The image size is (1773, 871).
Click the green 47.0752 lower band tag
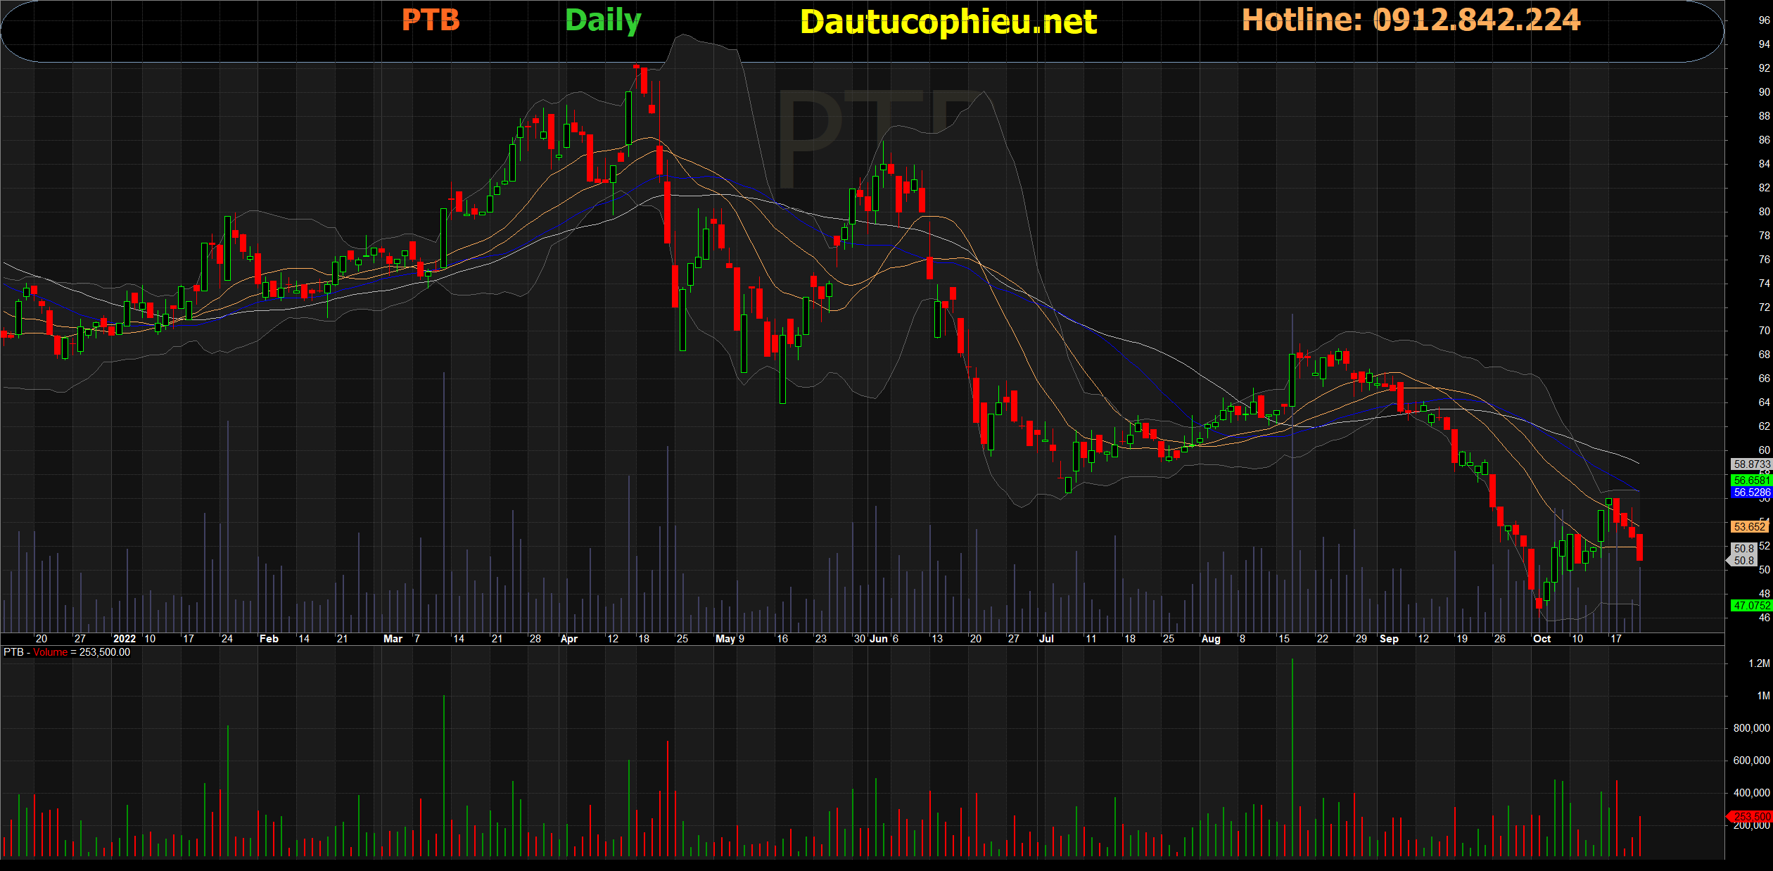pyautogui.click(x=1750, y=605)
